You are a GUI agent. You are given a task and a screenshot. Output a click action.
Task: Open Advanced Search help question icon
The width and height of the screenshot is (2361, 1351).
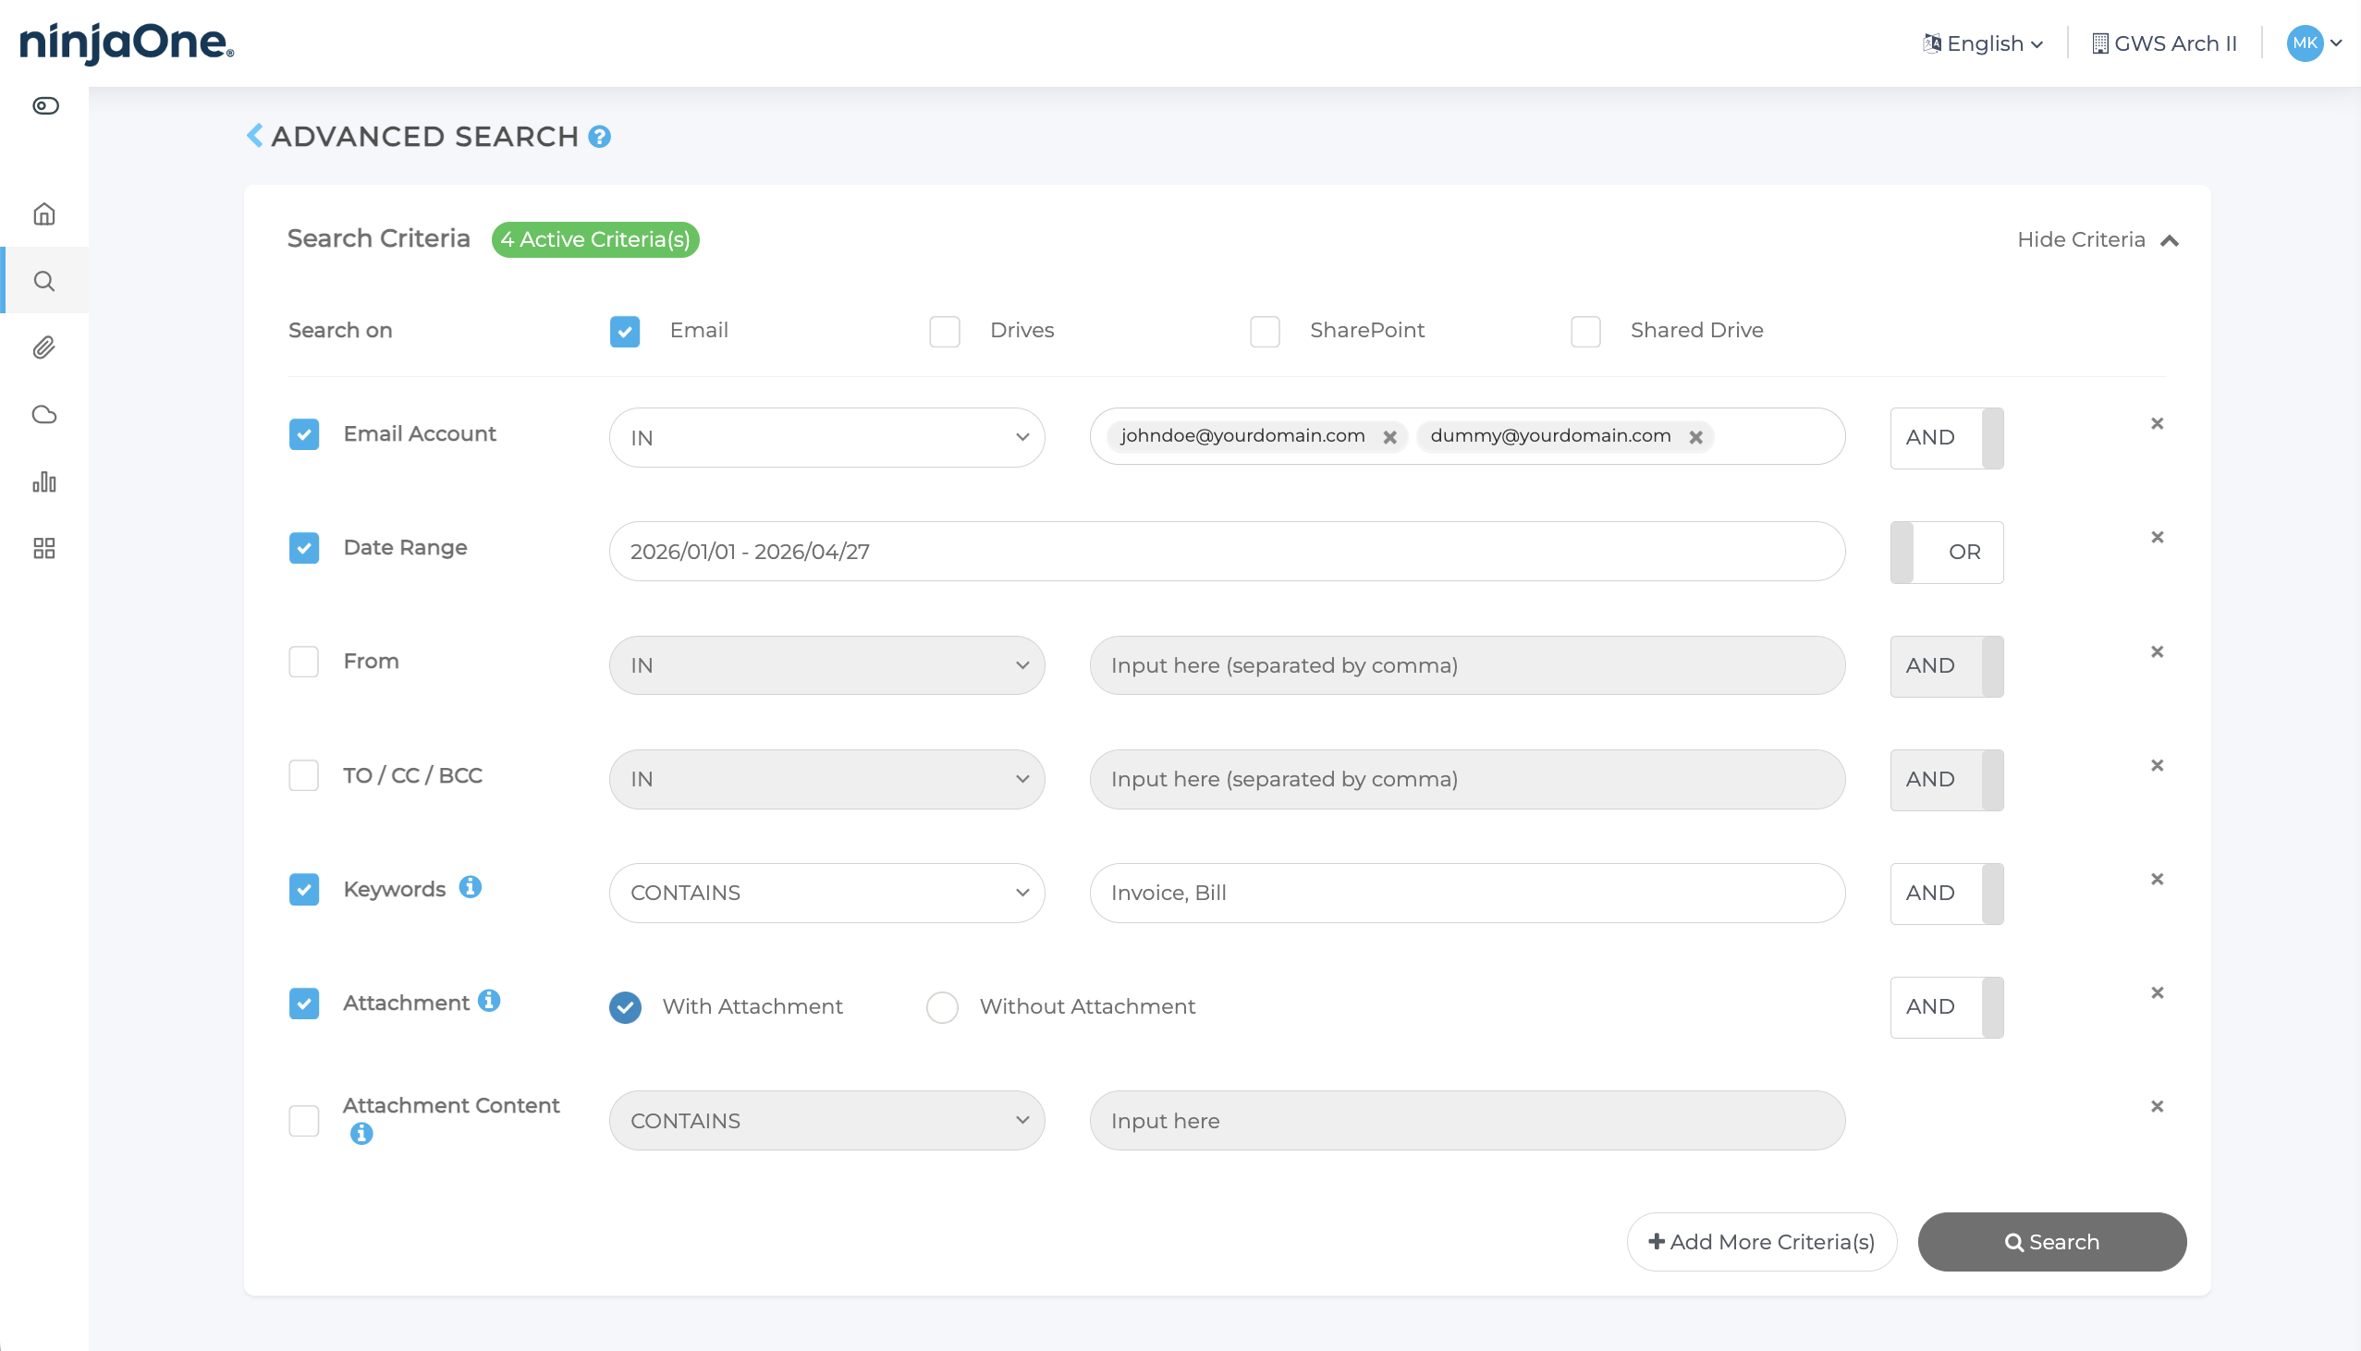600,138
